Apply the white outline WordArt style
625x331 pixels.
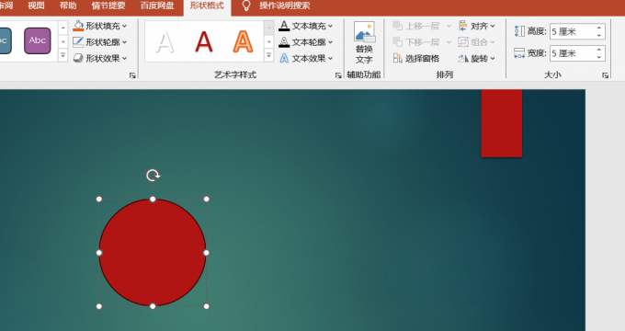[165, 42]
